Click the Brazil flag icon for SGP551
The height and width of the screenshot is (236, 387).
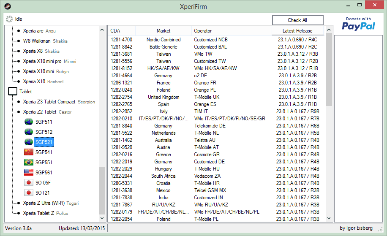click(x=29, y=162)
